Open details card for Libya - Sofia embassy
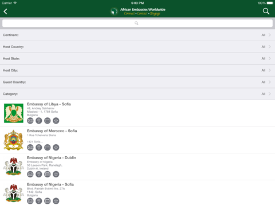 (48, 121)
